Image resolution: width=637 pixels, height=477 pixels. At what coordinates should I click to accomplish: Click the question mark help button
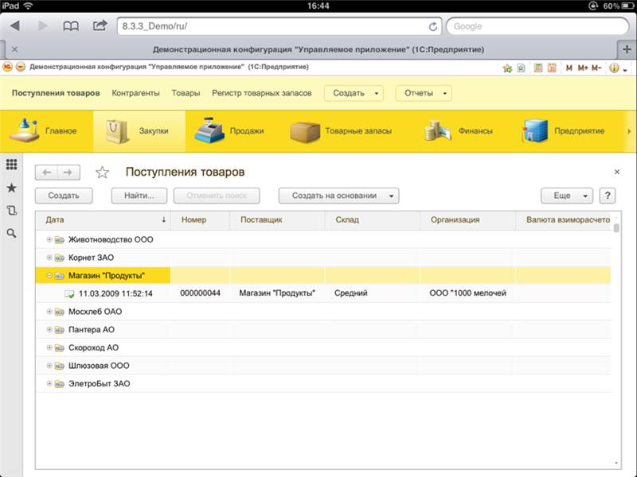[608, 196]
